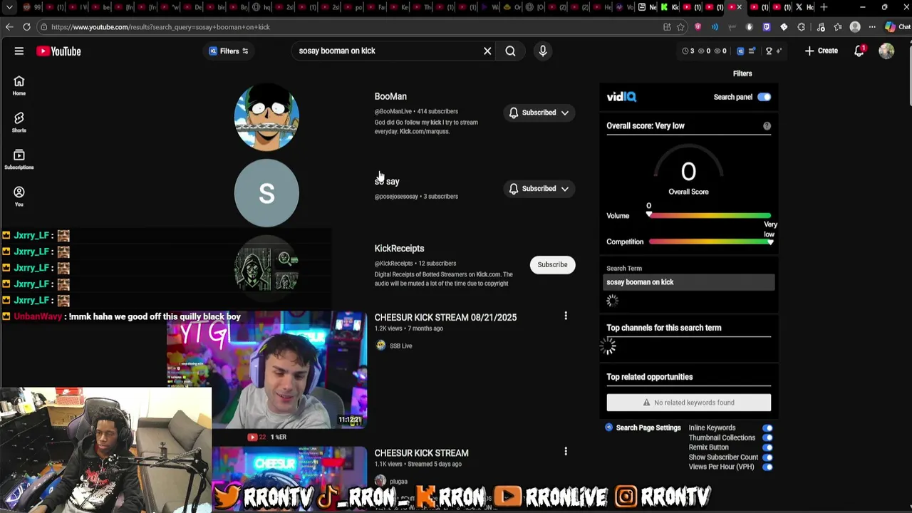Subscribe to the KickReceipts channel

click(552, 264)
